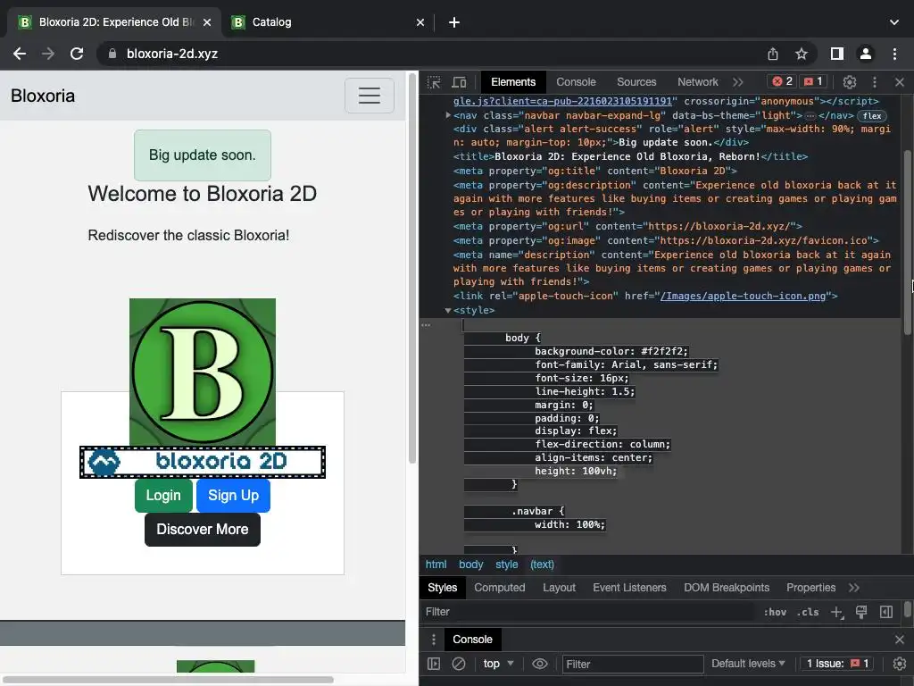Reload the bloxoria-2d.xyz page
Screen dimensions: 914x686
77,54
